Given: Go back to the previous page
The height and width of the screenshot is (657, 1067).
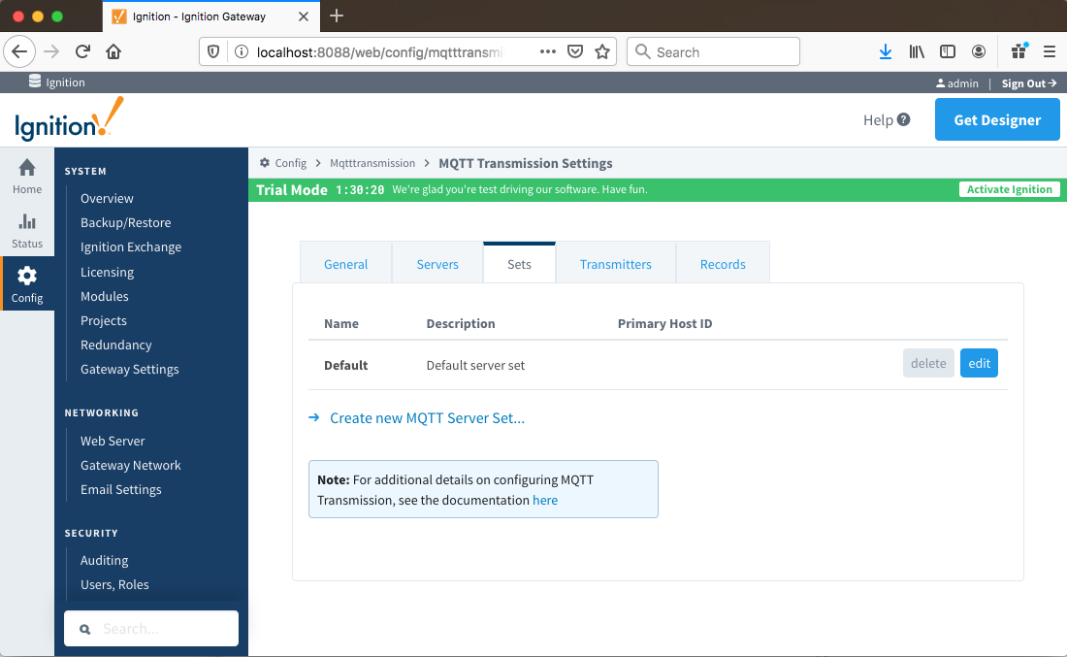Looking at the screenshot, I should coord(19,51).
